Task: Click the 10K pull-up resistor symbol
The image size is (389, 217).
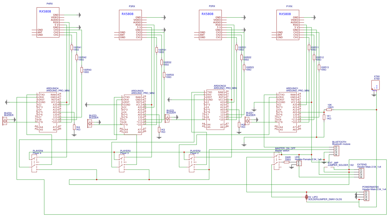Action: coord(330,109)
